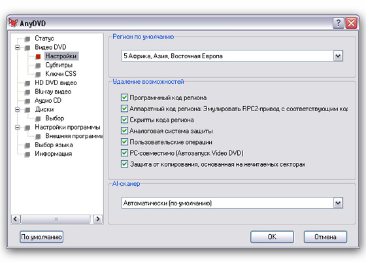Confirm settings with OK button
The width and height of the screenshot is (366, 263).
point(272,237)
